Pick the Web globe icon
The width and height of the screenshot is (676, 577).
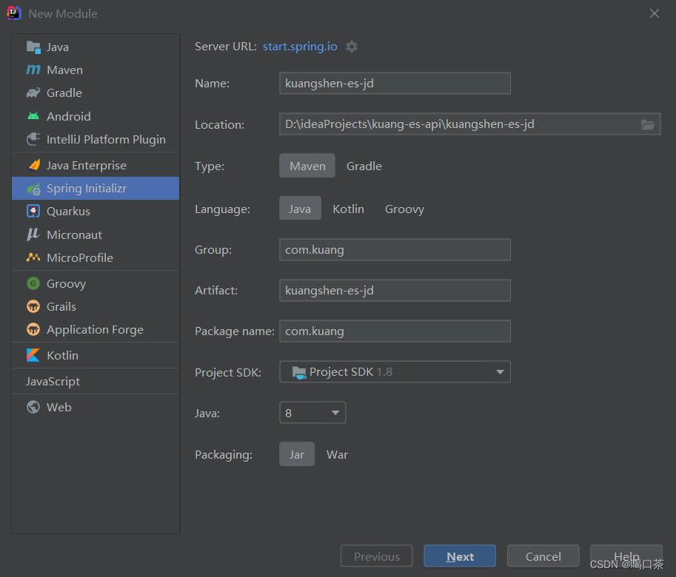click(33, 407)
